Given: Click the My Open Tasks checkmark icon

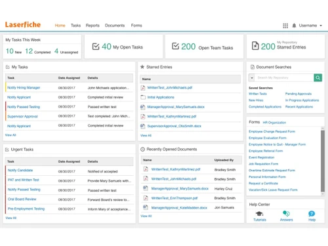Looking at the screenshot, I should pos(96,47).
